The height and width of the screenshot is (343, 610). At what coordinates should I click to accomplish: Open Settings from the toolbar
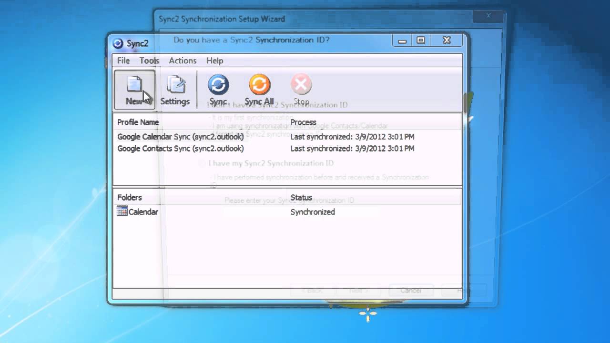click(175, 90)
